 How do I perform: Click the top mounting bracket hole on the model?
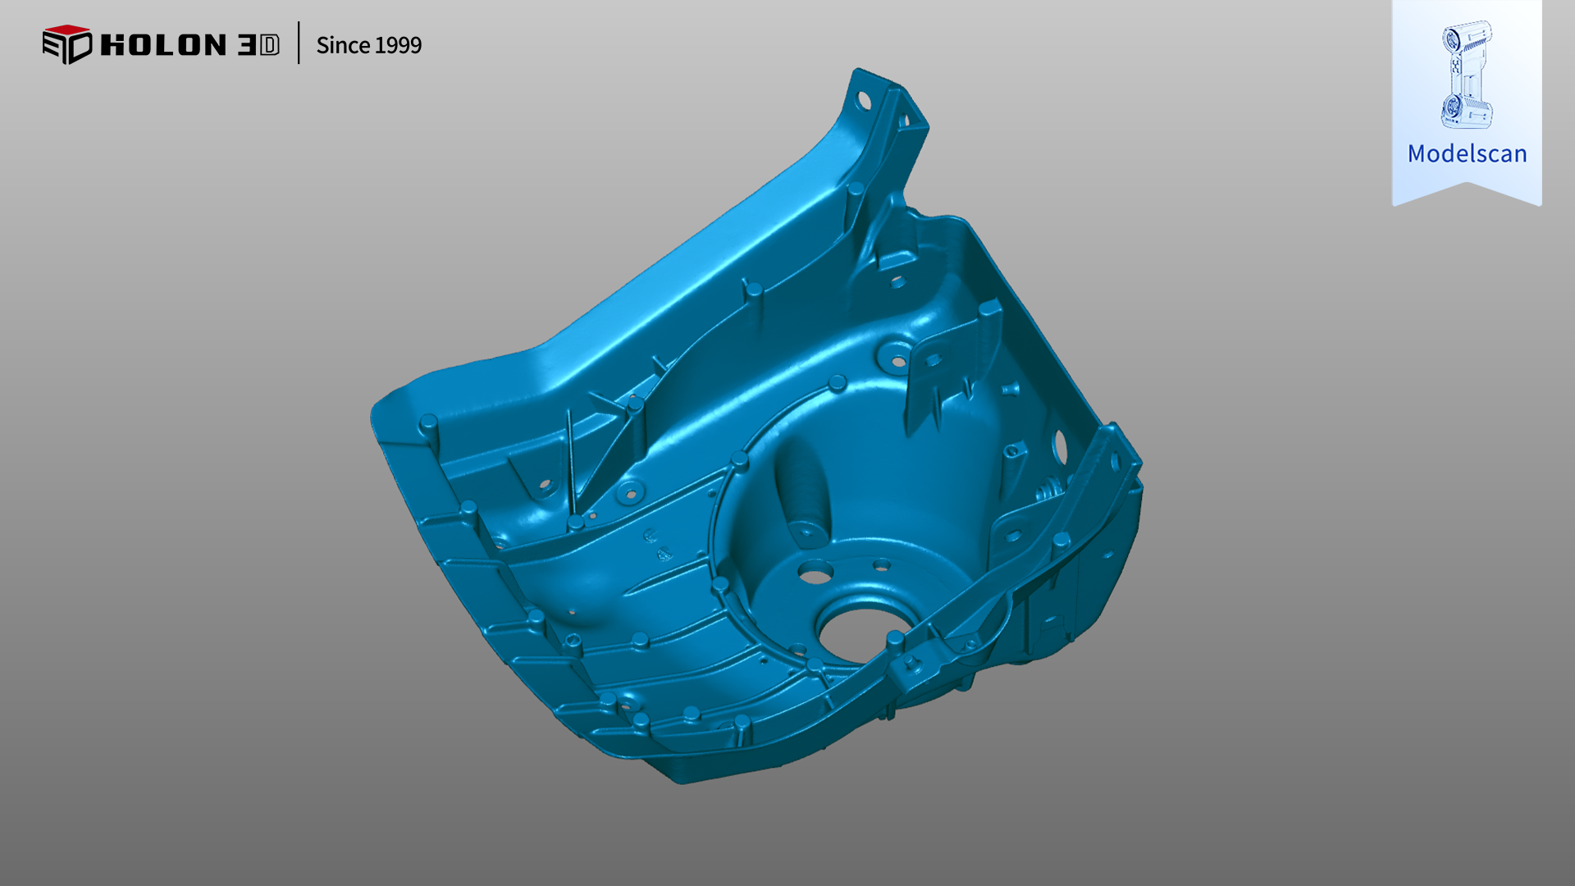point(864,101)
